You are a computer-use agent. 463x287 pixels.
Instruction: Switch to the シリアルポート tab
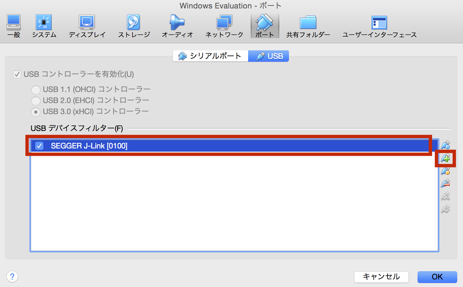coord(210,56)
